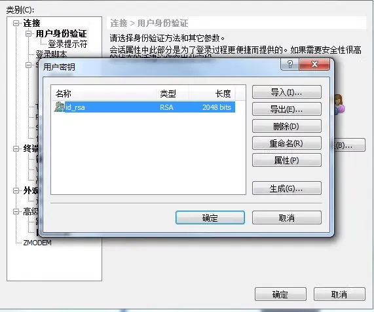This screenshot has width=374, height=312.
Task: Close the 用户密钥 dialog
Action: pos(314,64)
